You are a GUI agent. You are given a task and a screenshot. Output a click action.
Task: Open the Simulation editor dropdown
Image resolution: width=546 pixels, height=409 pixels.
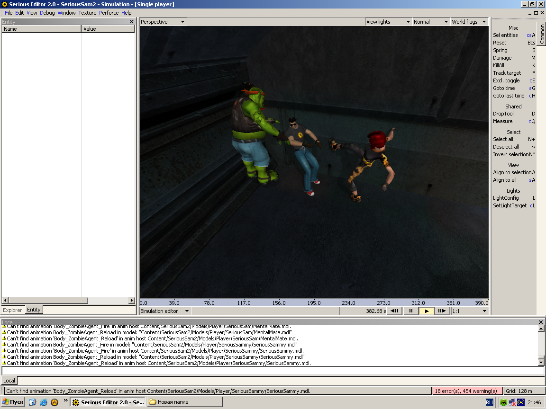pyautogui.click(x=165, y=311)
